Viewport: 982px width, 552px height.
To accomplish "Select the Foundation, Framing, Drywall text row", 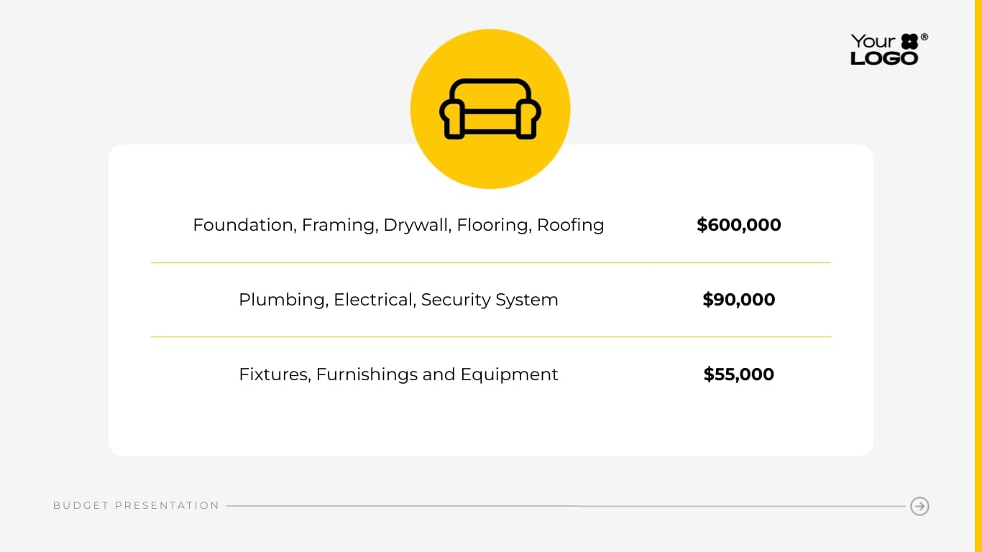I will click(x=398, y=225).
